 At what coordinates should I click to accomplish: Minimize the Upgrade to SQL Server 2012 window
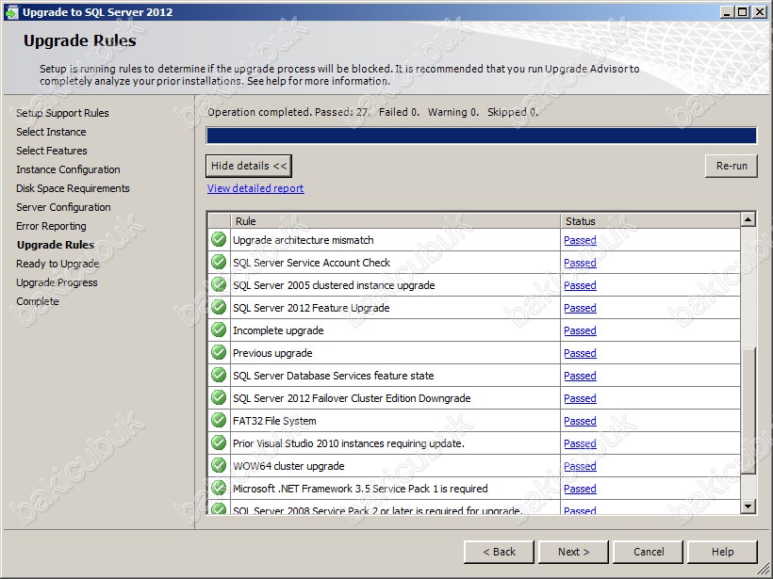pyautogui.click(x=727, y=12)
